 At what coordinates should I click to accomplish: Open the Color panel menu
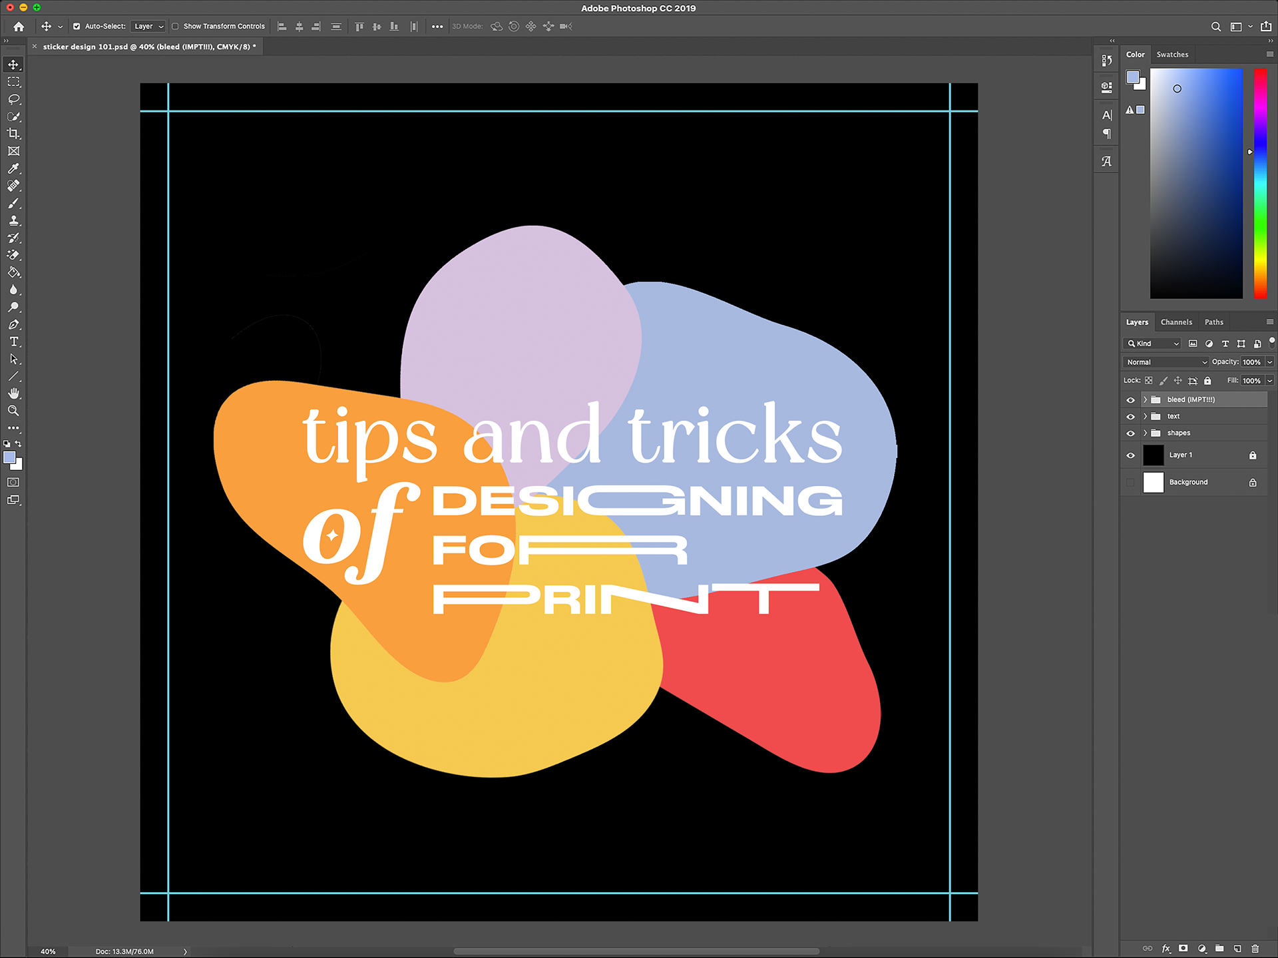coord(1269,54)
